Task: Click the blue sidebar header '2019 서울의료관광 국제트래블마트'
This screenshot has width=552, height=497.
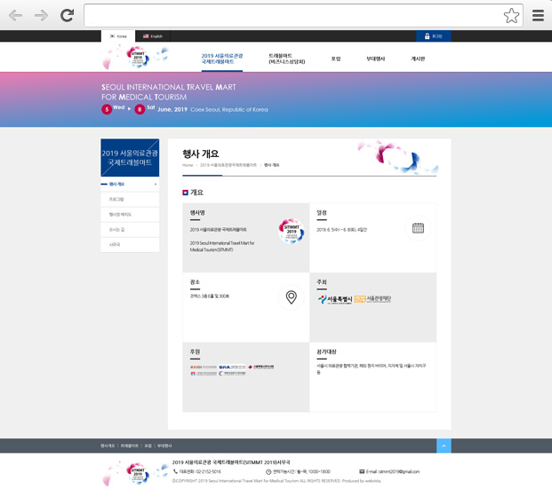Action: 130,157
